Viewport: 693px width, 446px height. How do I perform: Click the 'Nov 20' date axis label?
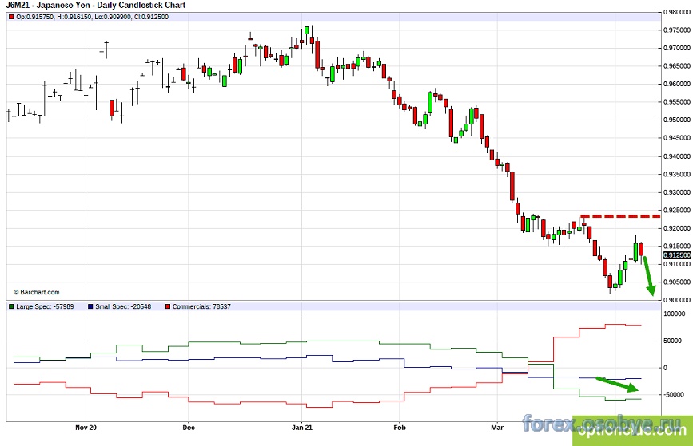(x=86, y=428)
